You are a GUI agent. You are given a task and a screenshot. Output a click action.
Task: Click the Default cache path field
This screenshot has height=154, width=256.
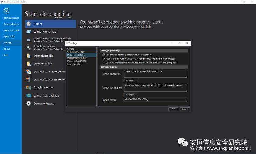coord(155,100)
